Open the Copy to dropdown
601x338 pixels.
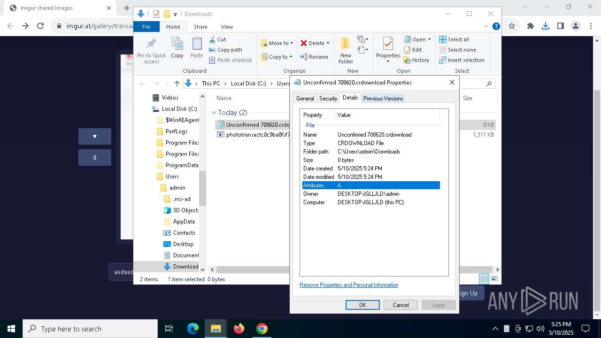[277, 57]
